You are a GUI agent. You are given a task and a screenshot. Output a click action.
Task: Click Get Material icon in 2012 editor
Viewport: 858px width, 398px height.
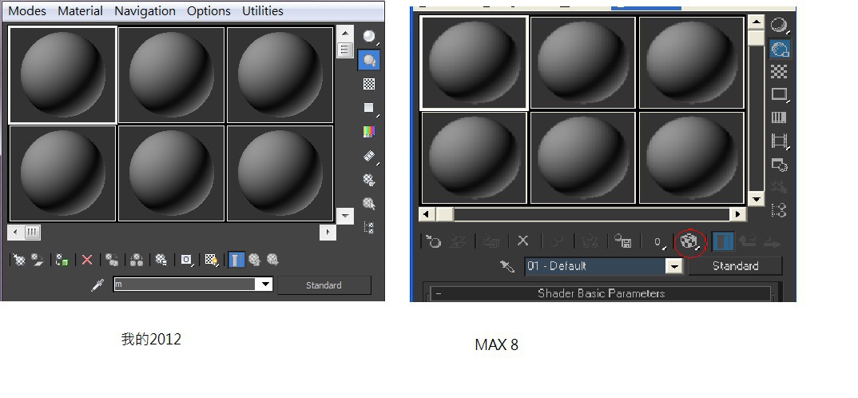pos(18,260)
